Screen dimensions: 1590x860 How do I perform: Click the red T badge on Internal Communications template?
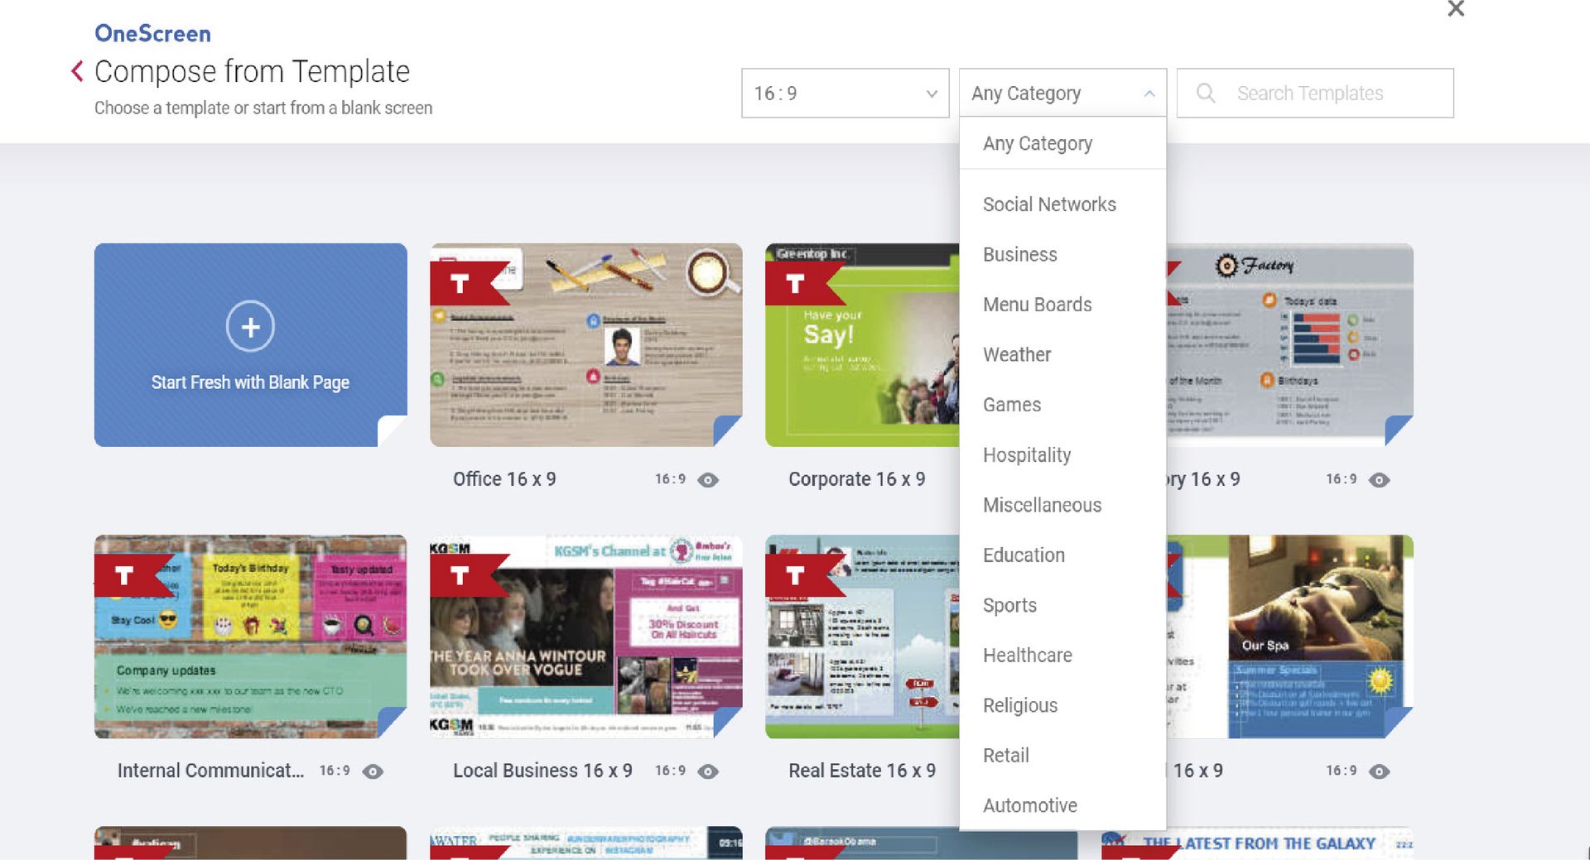(x=125, y=575)
